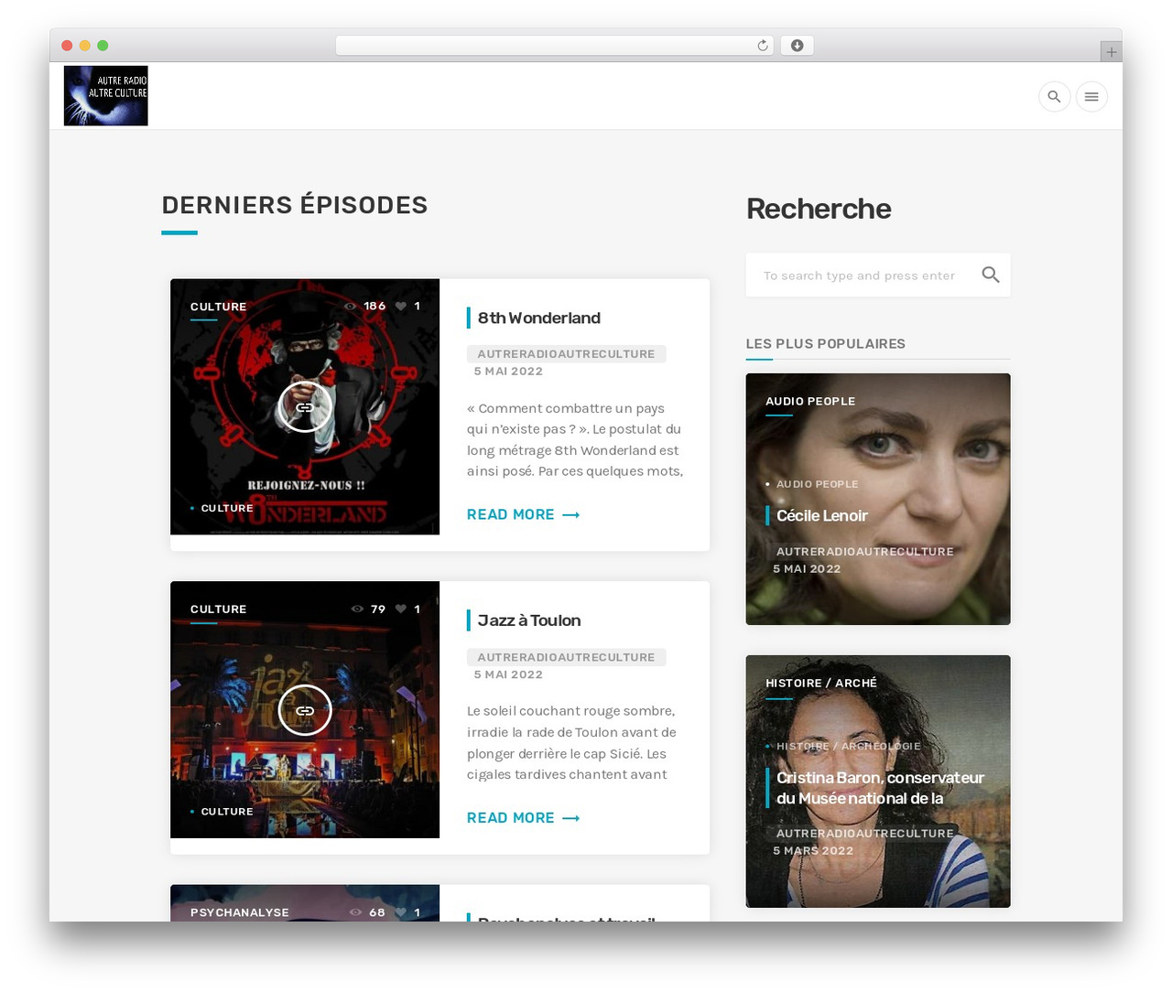1172x992 pixels.
Task: Open Cristina Baron popular episode title
Action: click(880, 788)
